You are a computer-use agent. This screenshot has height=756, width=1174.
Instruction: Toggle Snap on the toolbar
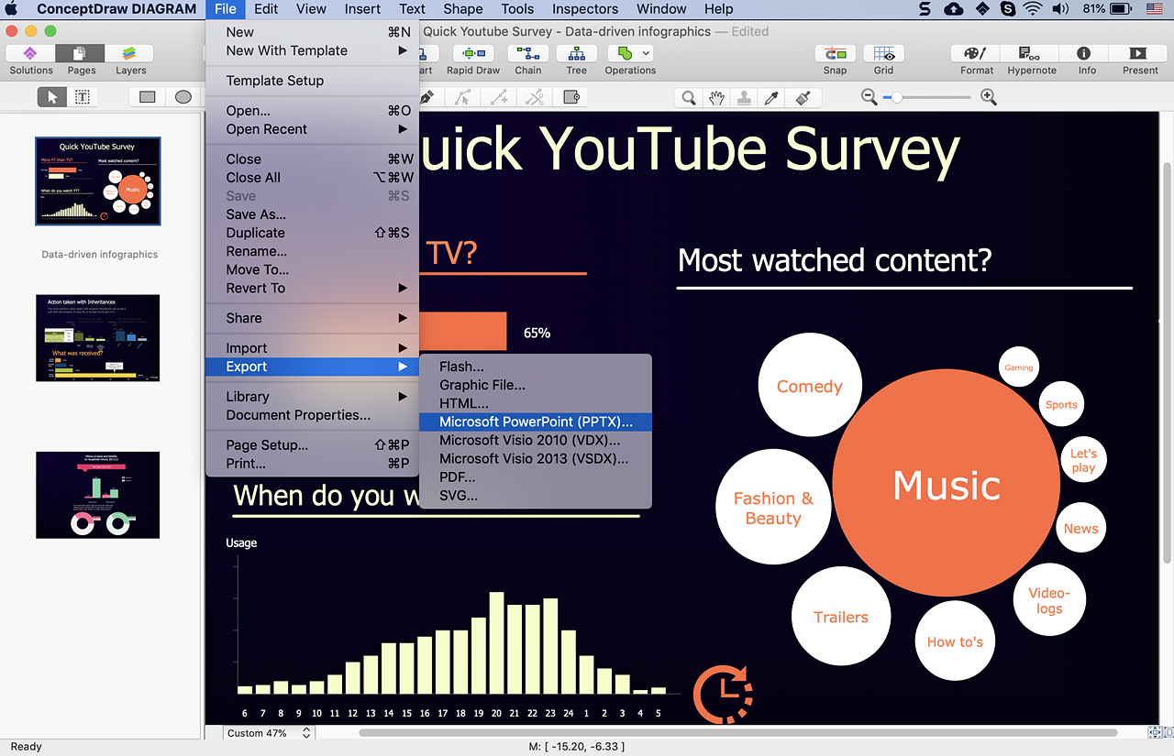[835, 60]
